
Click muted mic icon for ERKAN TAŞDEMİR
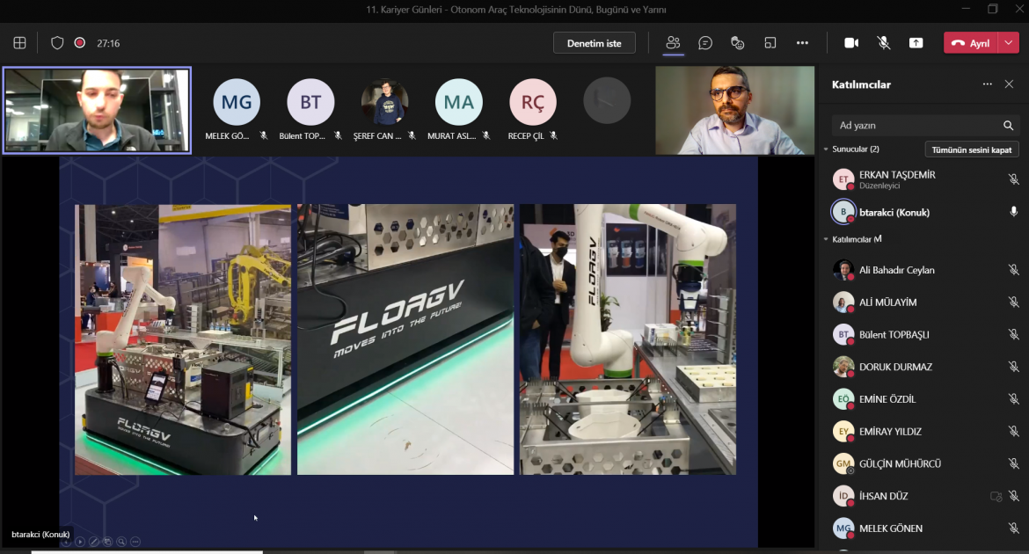[1013, 179]
